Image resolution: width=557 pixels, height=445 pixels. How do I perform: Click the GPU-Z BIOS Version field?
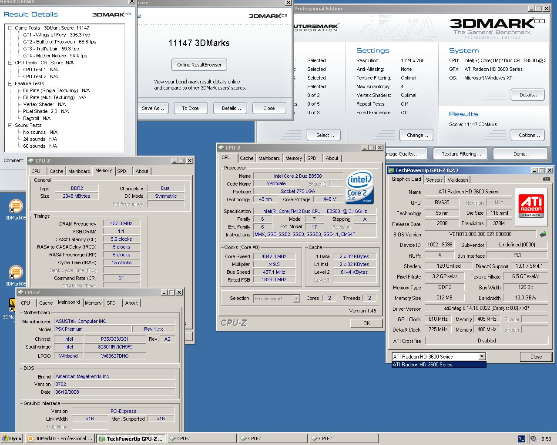[x=480, y=234]
